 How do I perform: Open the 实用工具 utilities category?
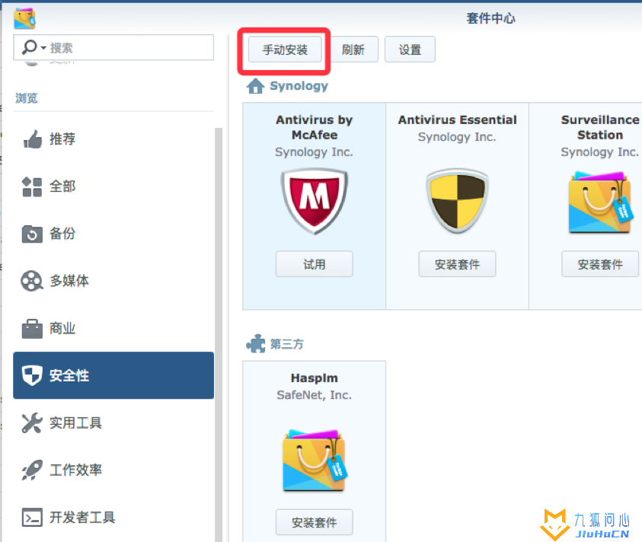coord(113,423)
